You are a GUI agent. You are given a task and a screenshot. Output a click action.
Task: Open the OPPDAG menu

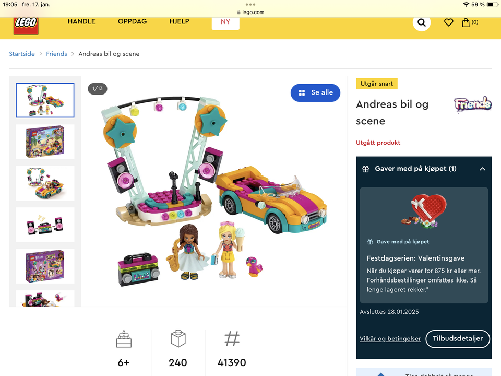coord(132,21)
